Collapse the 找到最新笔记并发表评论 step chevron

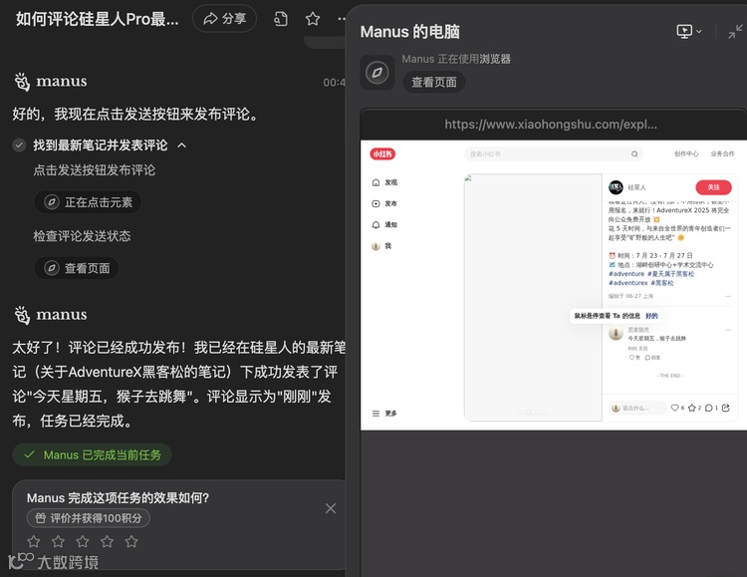click(181, 145)
